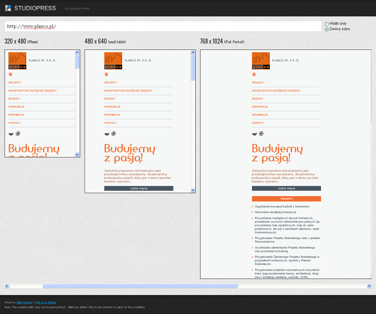Click 'PLANCO SP. Z O. O.' in small tablet preview
Screen dimensions: 376x314
138,61
